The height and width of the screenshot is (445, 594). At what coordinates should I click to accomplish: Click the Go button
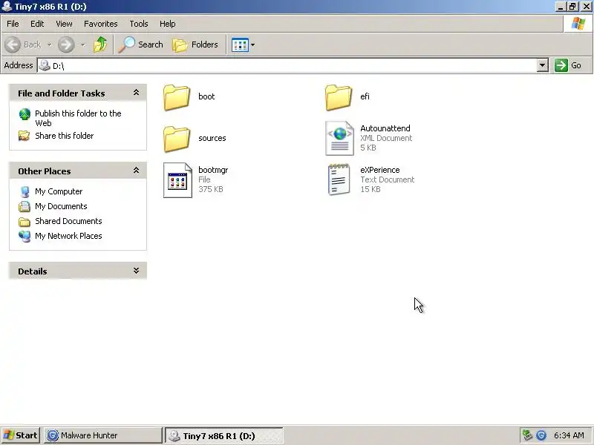(x=568, y=65)
